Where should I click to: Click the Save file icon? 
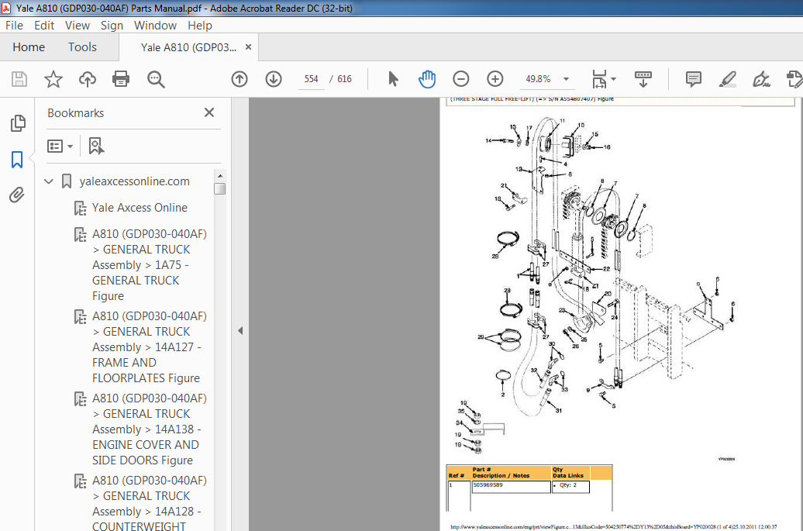(19, 79)
